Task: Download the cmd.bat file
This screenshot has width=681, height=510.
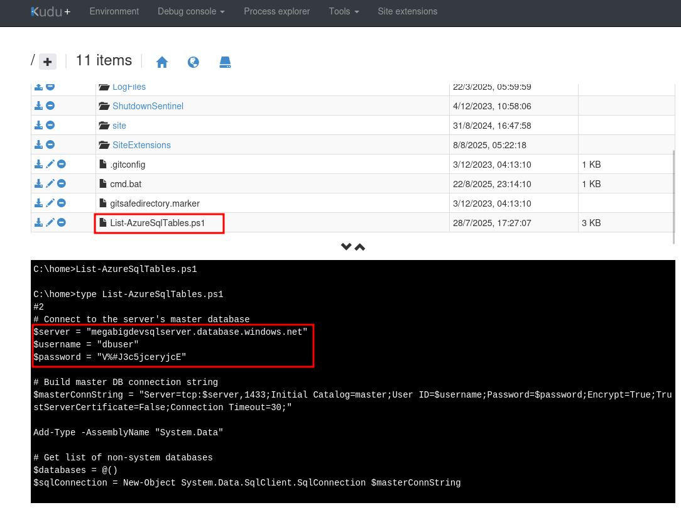Action: pos(38,184)
